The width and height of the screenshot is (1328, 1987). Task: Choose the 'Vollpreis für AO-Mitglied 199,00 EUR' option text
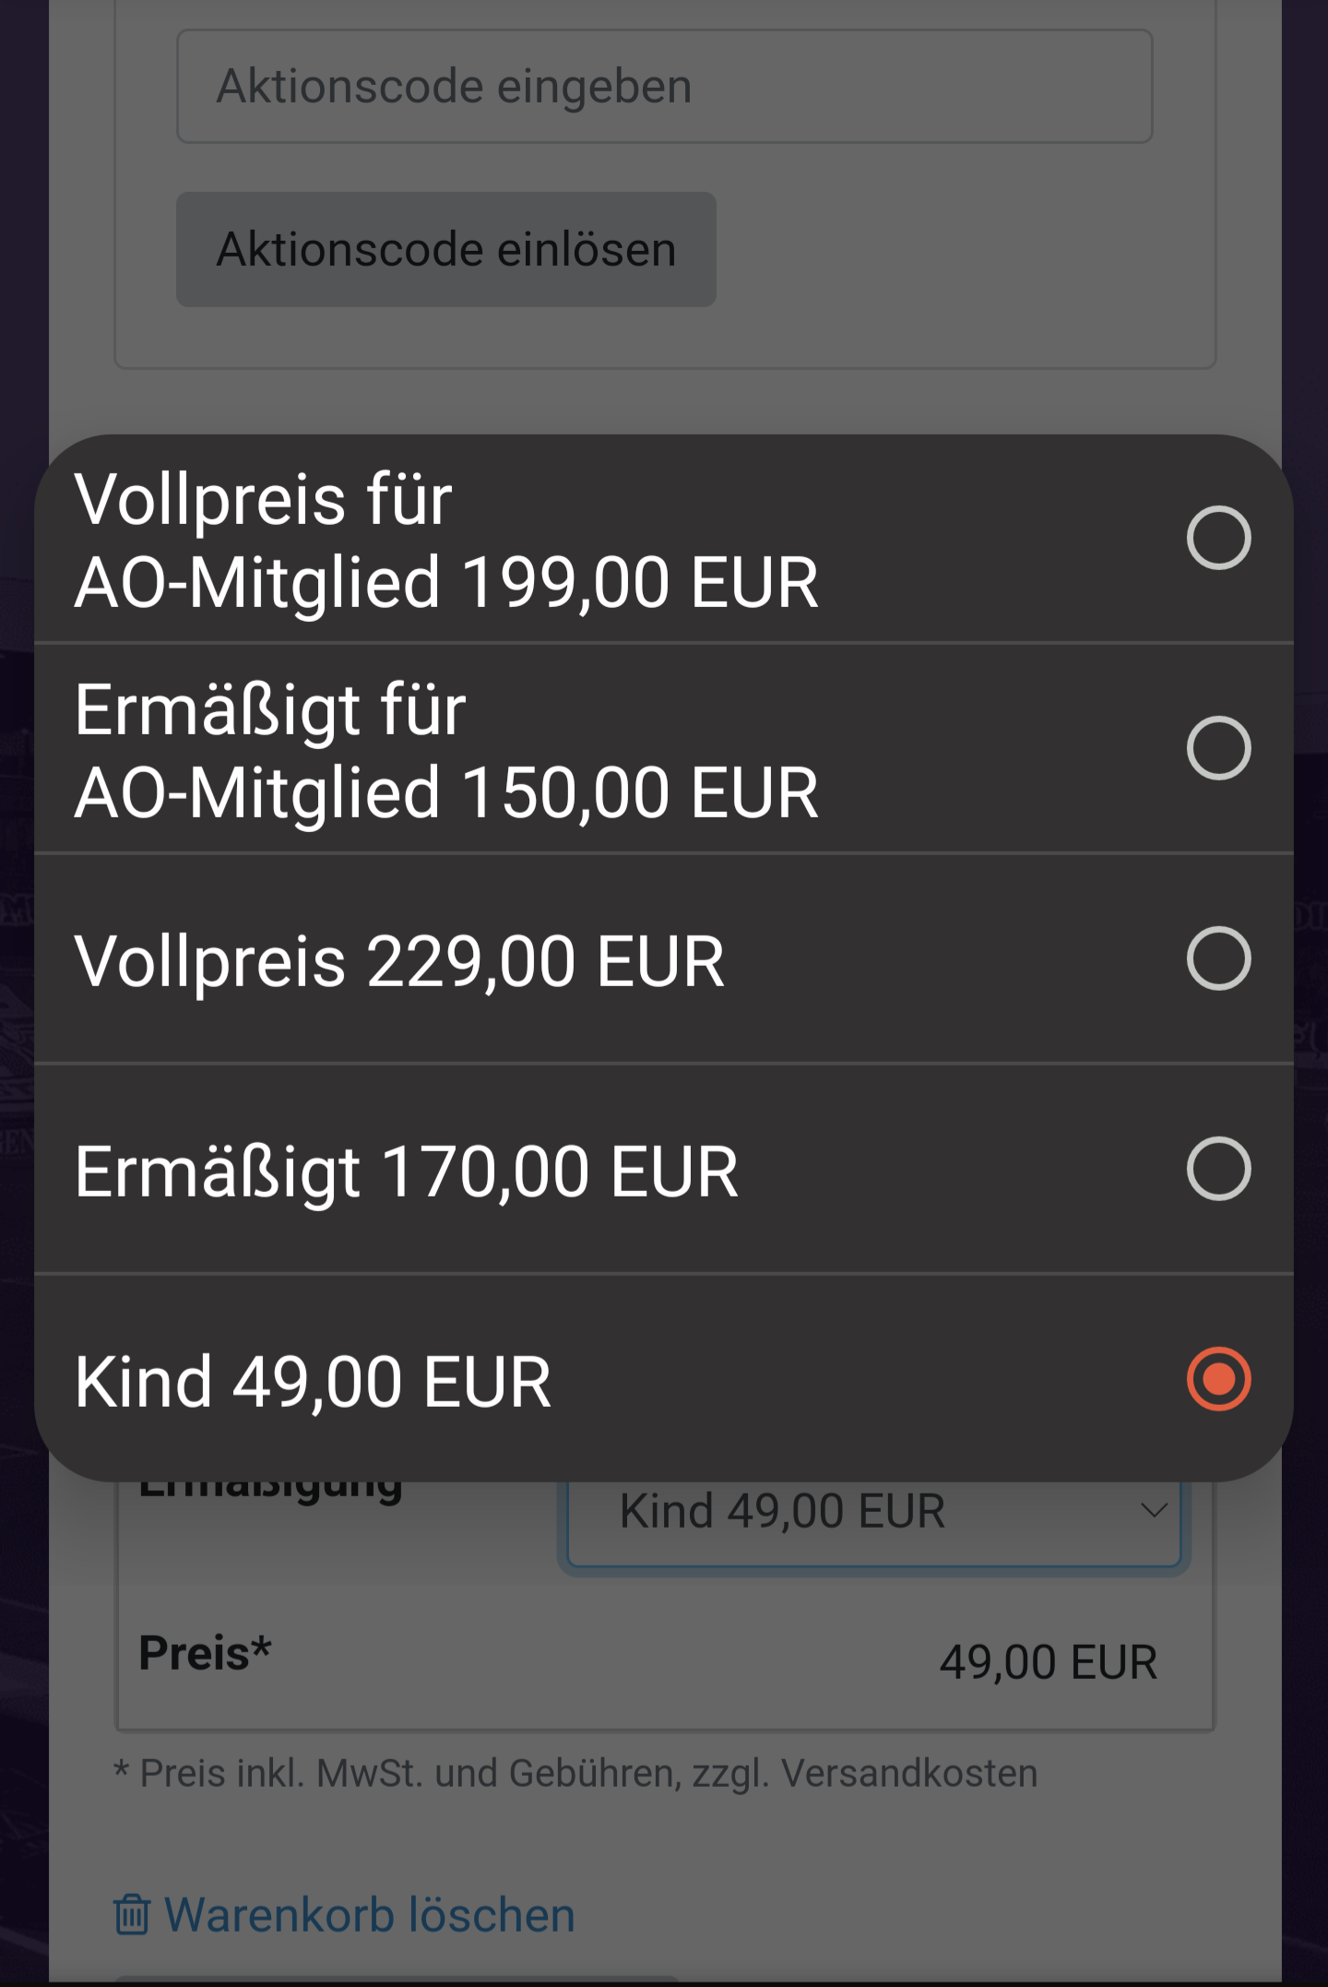click(x=446, y=541)
